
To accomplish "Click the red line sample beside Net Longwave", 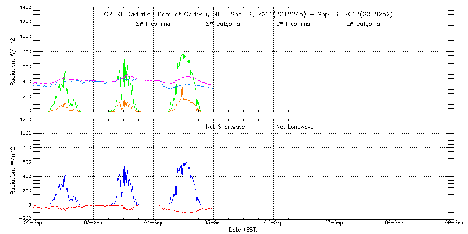I will pyautogui.click(x=264, y=127).
